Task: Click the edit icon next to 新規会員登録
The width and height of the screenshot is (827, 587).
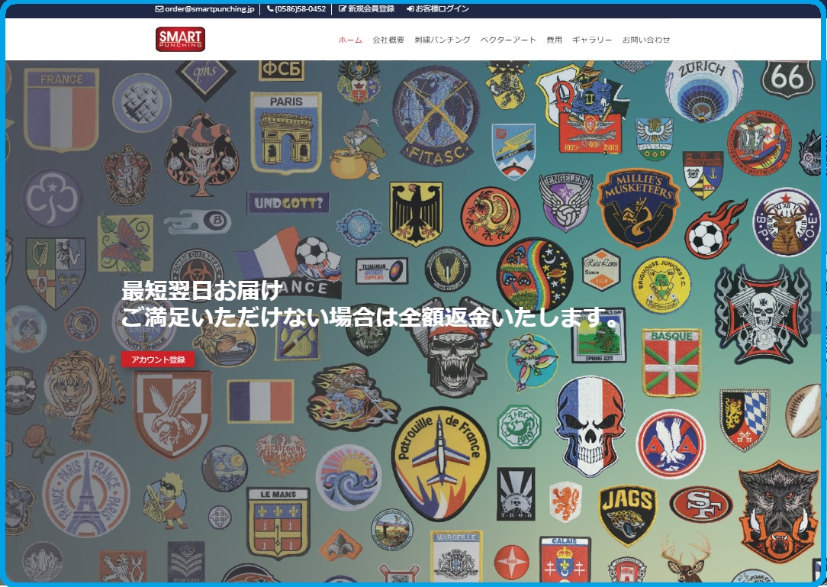Action: [343, 9]
